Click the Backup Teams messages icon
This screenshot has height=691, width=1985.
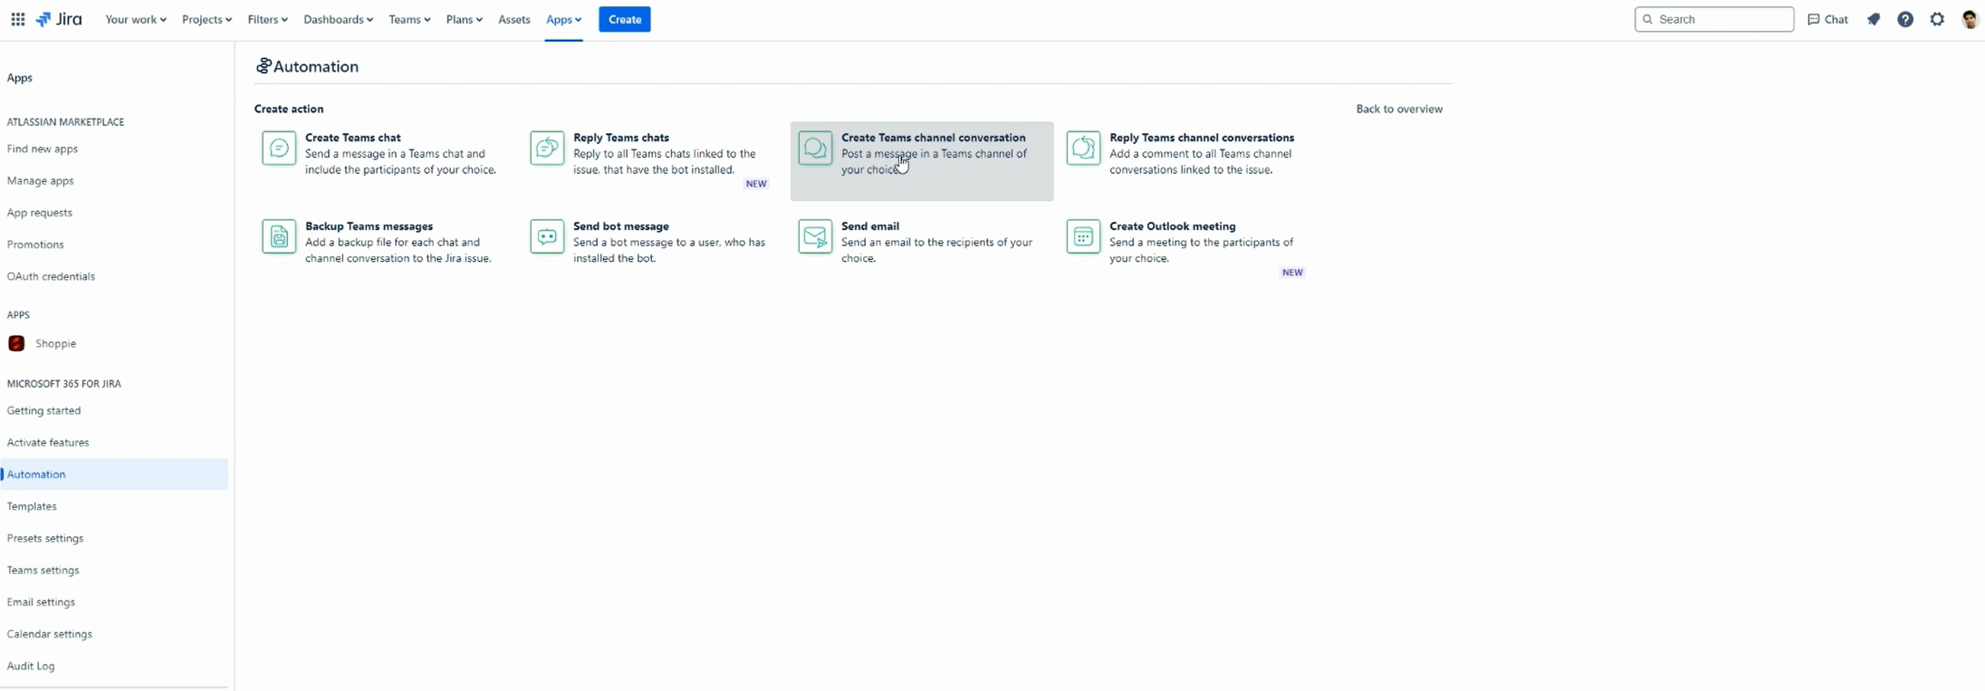click(x=279, y=236)
